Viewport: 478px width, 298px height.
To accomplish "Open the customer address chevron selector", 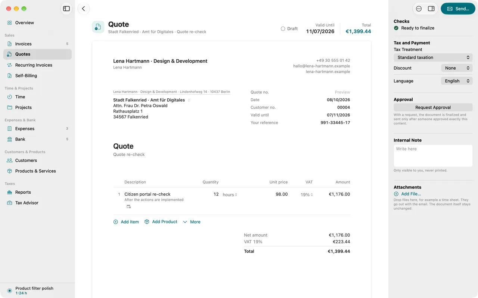I will pyautogui.click(x=189, y=100).
